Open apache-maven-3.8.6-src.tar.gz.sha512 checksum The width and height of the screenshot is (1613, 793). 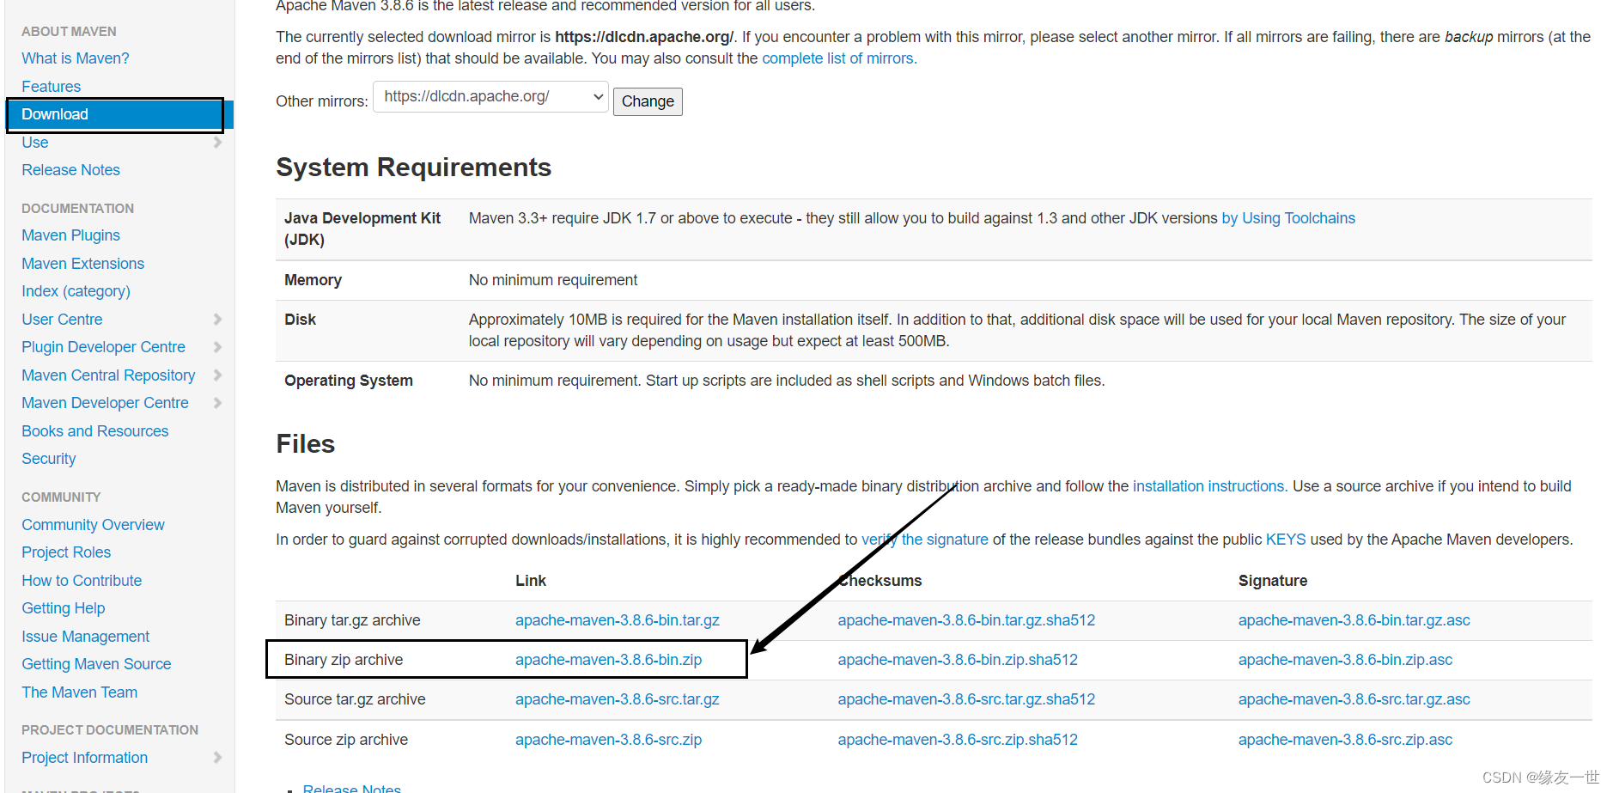coord(966,699)
